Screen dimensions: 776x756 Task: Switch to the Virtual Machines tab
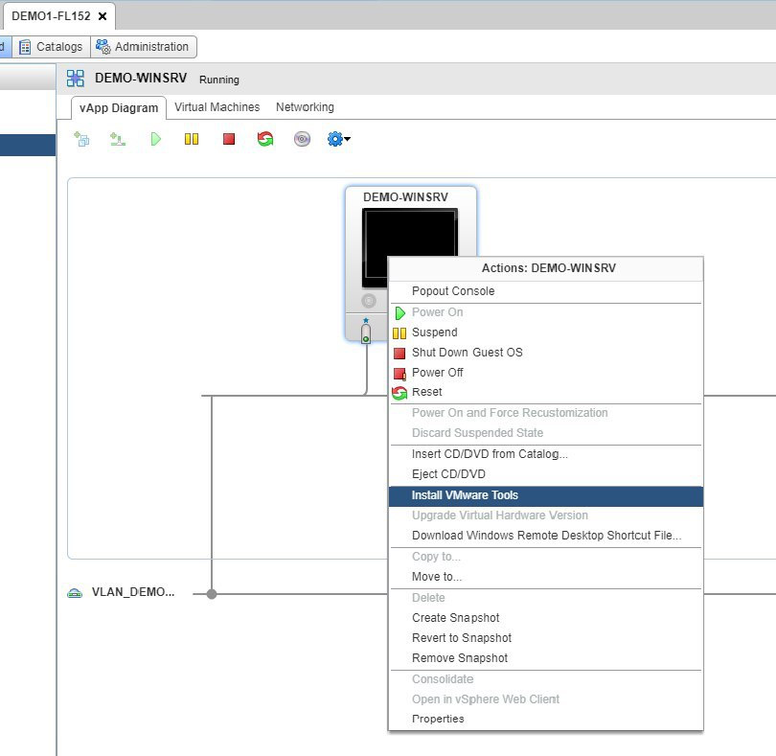(x=217, y=107)
